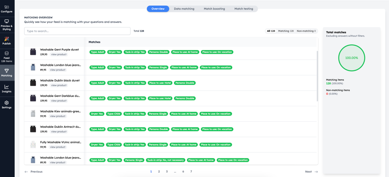Click the Total 128 label
389x177 pixels.
(139, 31)
